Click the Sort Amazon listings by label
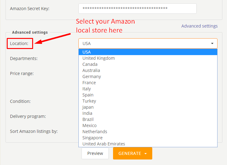 click(34, 131)
